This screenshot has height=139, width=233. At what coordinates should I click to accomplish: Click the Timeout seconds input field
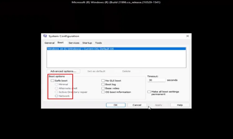pos(156,80)
